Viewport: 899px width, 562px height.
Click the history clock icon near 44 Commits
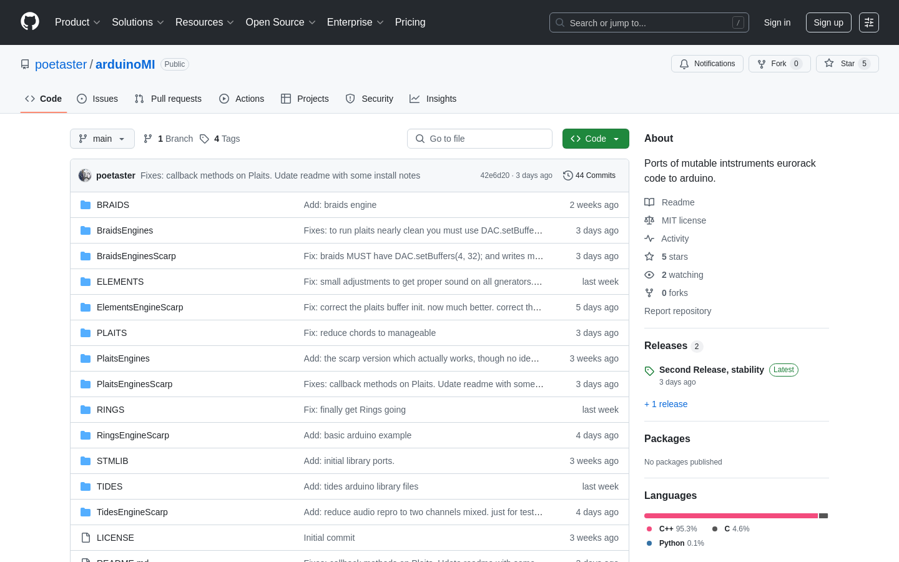(x=567, y=175)
